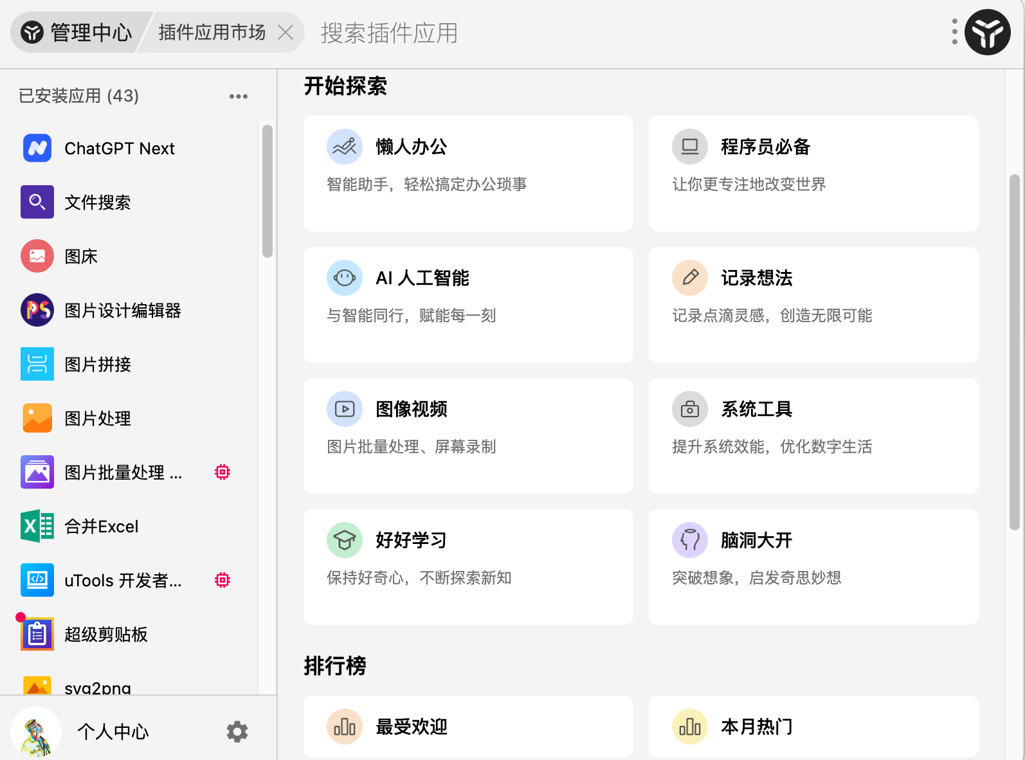Click the 超级剪贴板 clipboard icon
The image size is (1025, 760).
[x=37, y=635]
